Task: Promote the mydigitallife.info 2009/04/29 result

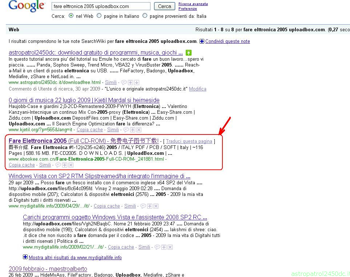Action: click(x=150, y=206)
